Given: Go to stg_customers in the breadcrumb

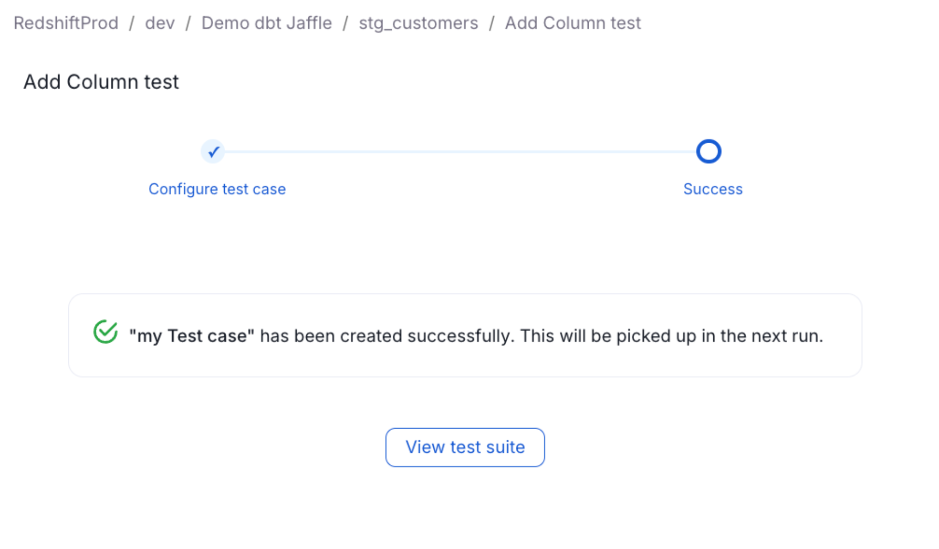Looking at the screenshot, I should tap(418, 22).
